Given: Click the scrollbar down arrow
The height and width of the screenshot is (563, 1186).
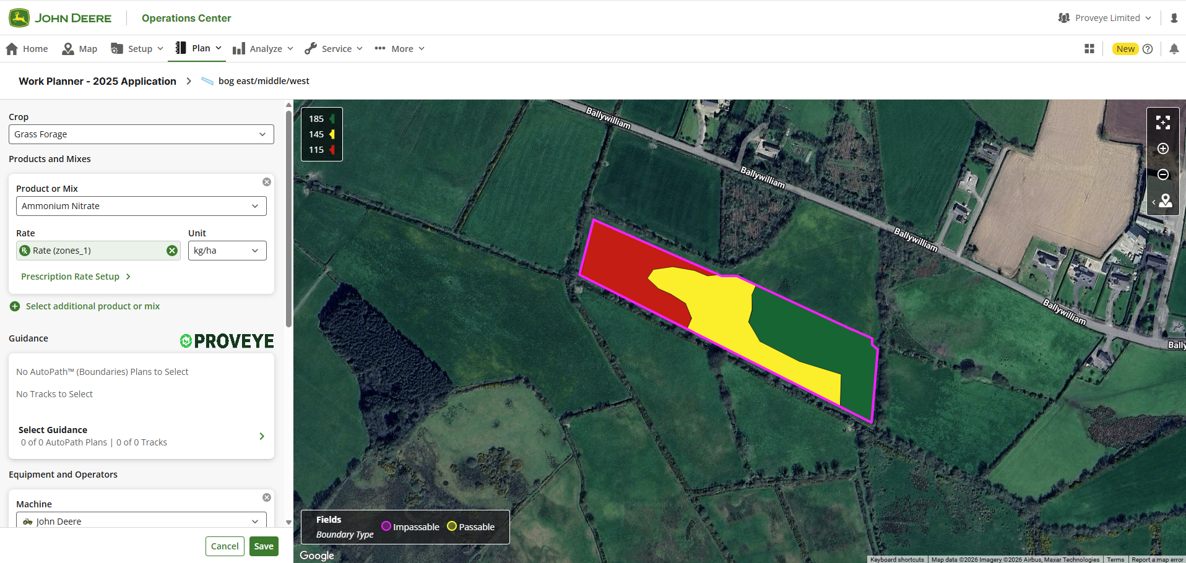Looking at the screenshot, I should tap(288, 522).
